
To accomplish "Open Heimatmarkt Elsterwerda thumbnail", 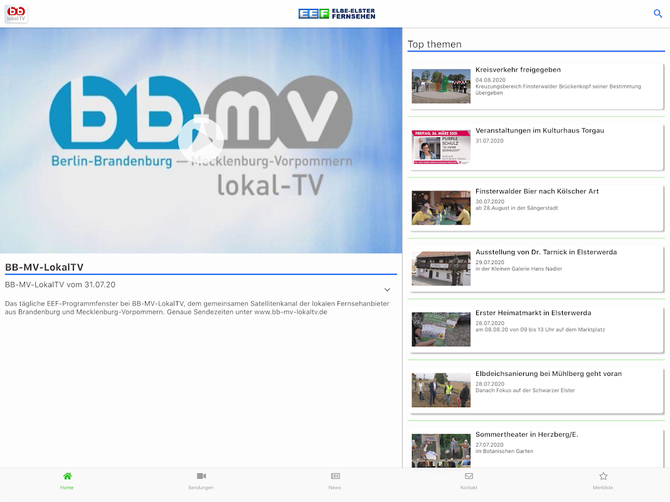I will tap(441, 329).
